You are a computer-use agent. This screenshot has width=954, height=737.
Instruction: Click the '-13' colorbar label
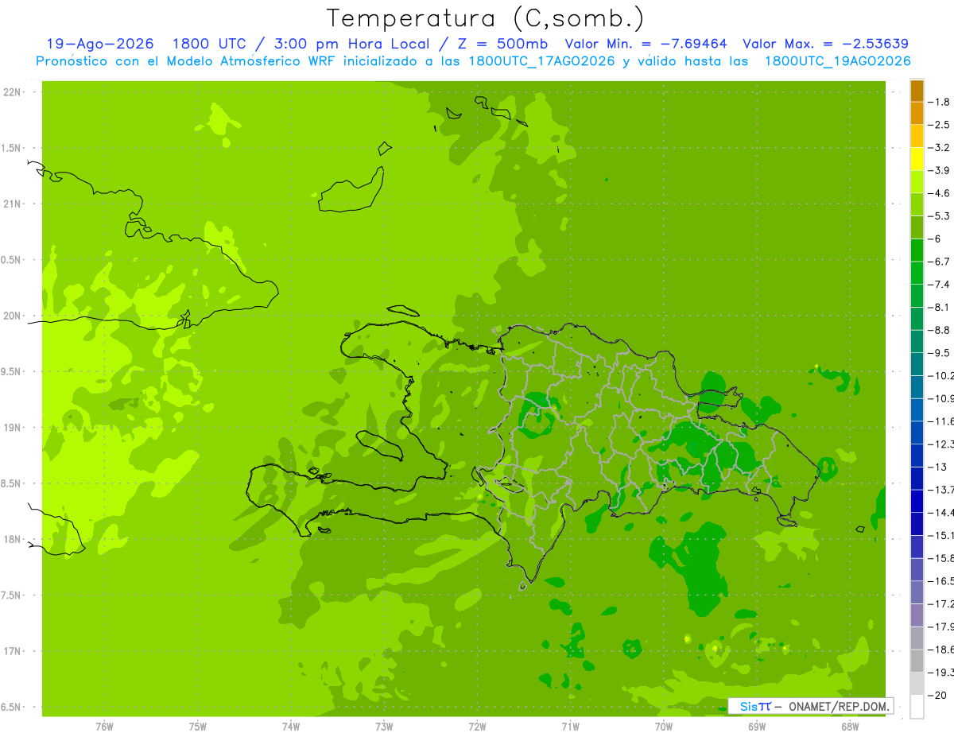(x=937, y=467)
